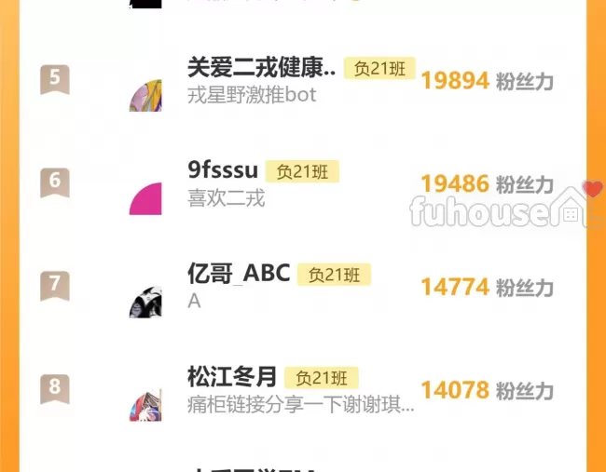This screenshot has height=472, width=606.
Task: Click the rank 8 badge icon
Action: pos(55,389)
